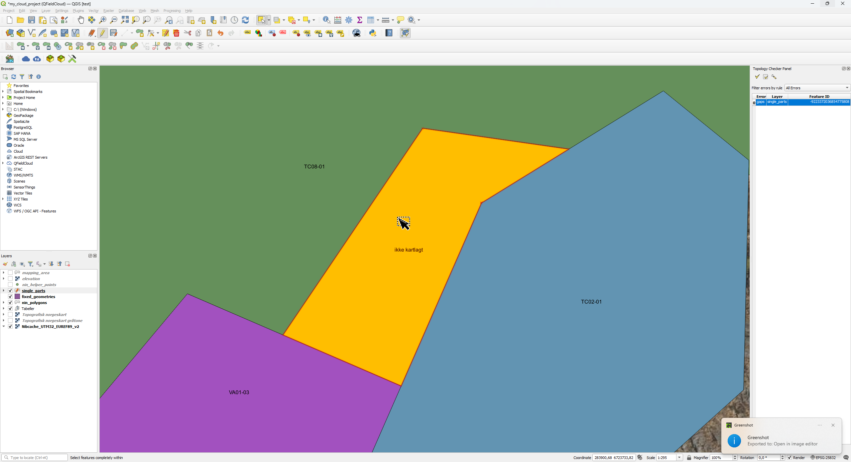Toggle editing with the pencil icon
The image size is (851, 462).
point(102,33)
